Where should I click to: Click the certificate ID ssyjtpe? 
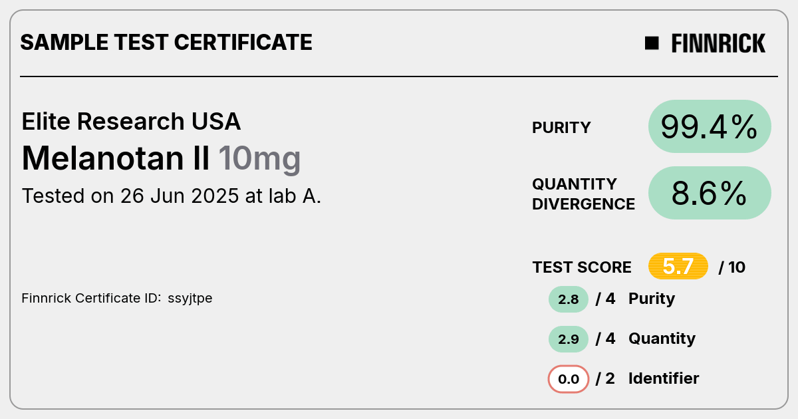pos(190,299)
